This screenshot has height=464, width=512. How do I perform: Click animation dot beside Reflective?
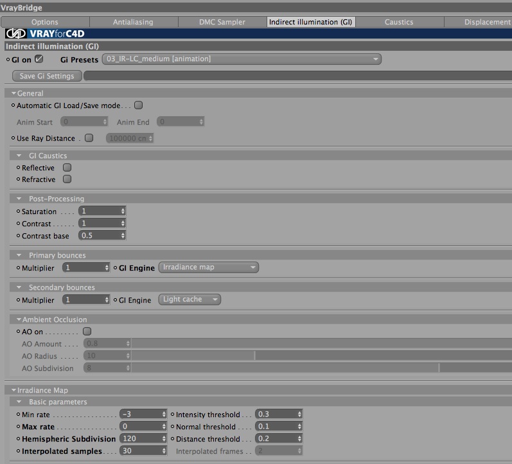point(18,168)
